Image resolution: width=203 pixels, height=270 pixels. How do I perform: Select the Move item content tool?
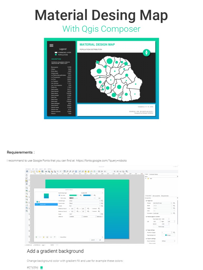point(27,184)
